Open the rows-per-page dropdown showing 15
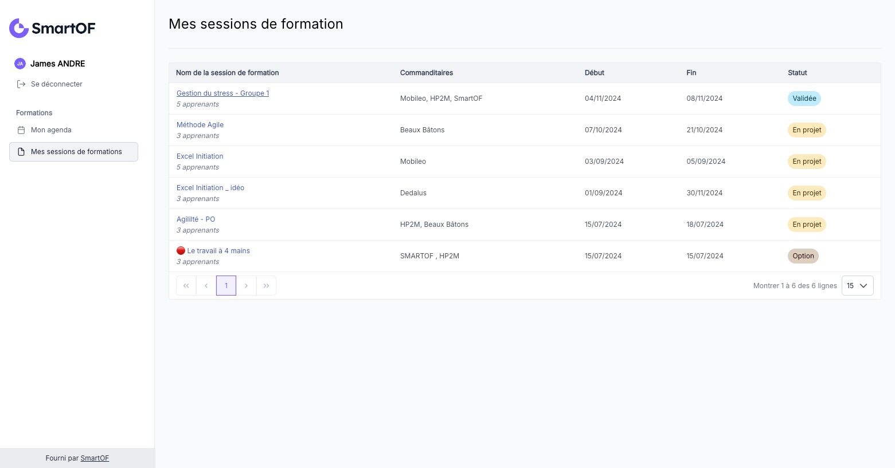895x468 pixels. (857, 286)
